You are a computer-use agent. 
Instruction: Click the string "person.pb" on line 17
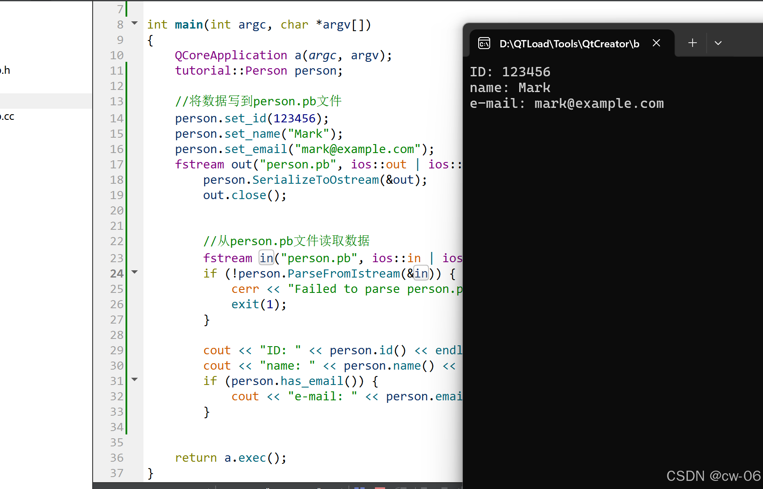point(298,165)
